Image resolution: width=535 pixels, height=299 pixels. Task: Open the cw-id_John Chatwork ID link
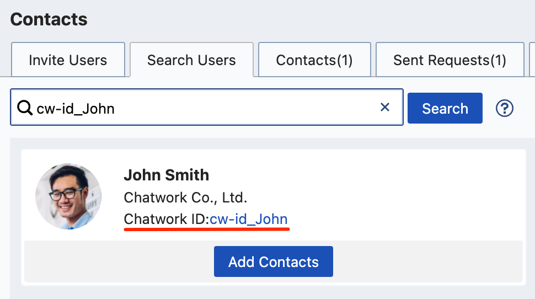click(248, 219)
